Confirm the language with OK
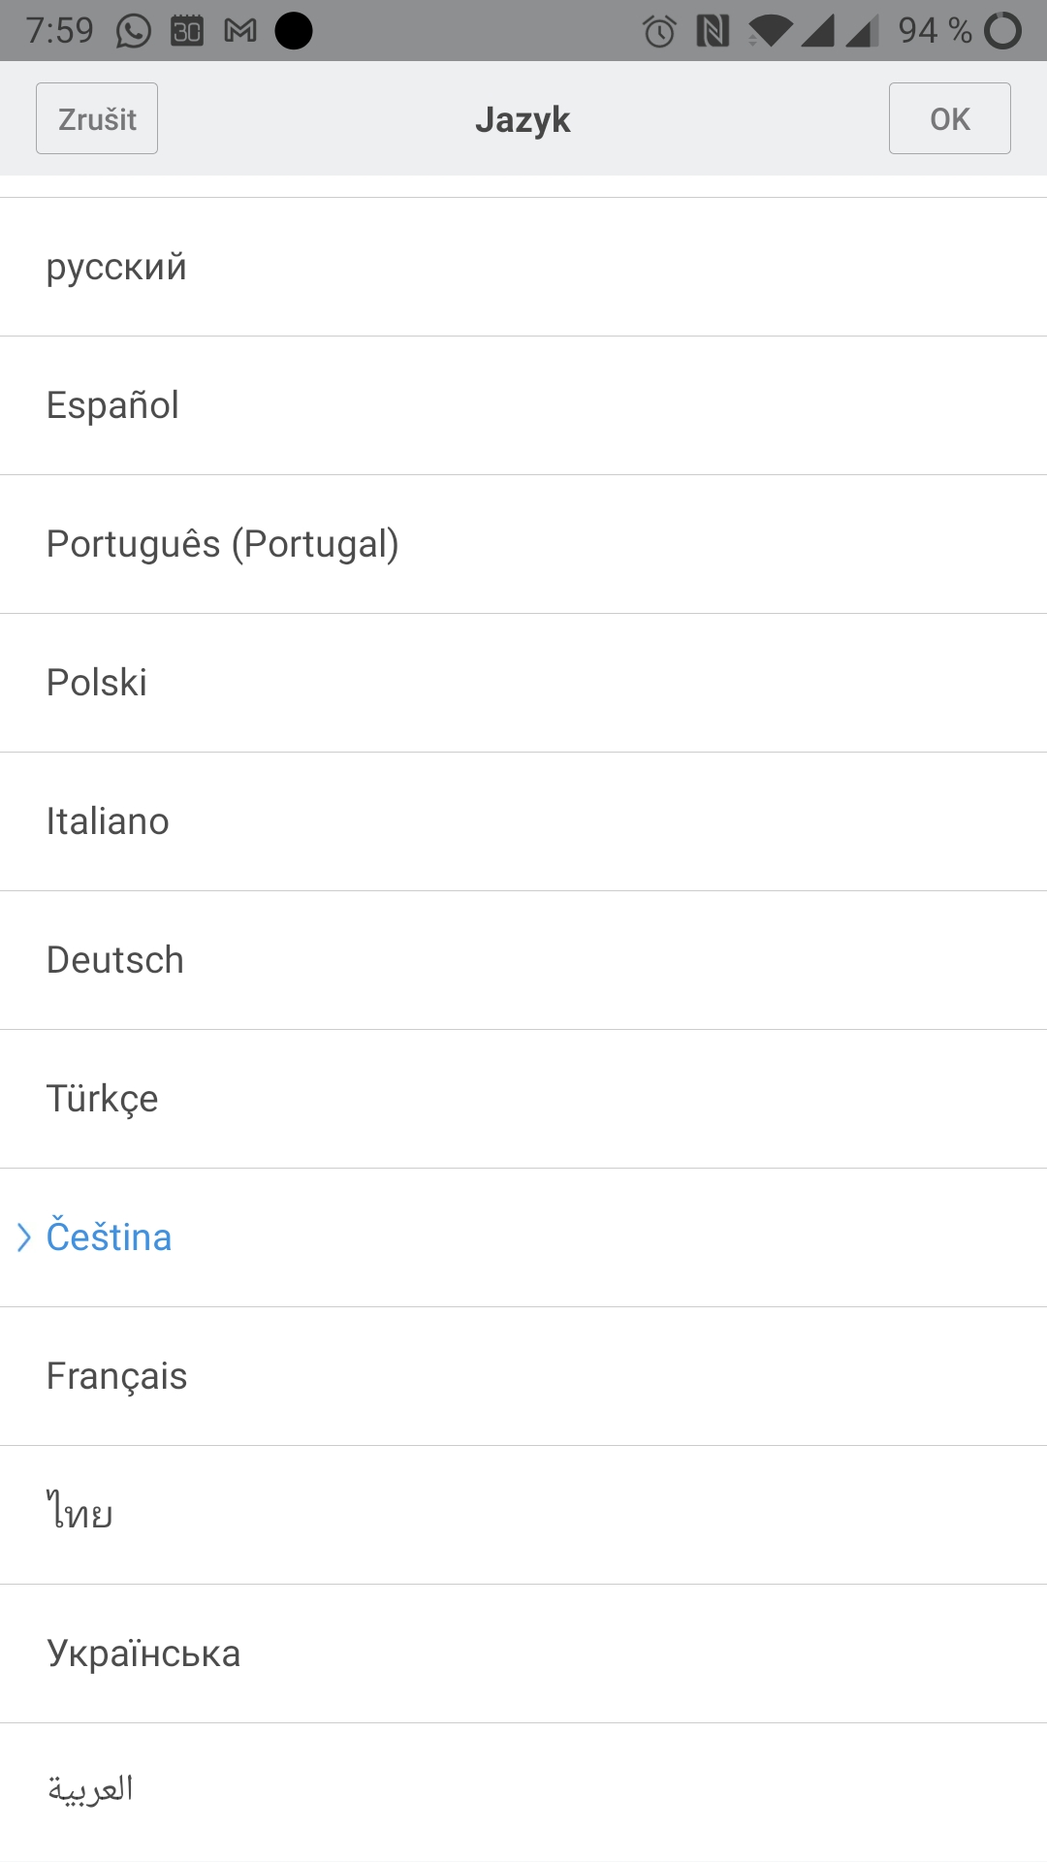Viewport: 1047px width, 1862px height. click(949, 118)
